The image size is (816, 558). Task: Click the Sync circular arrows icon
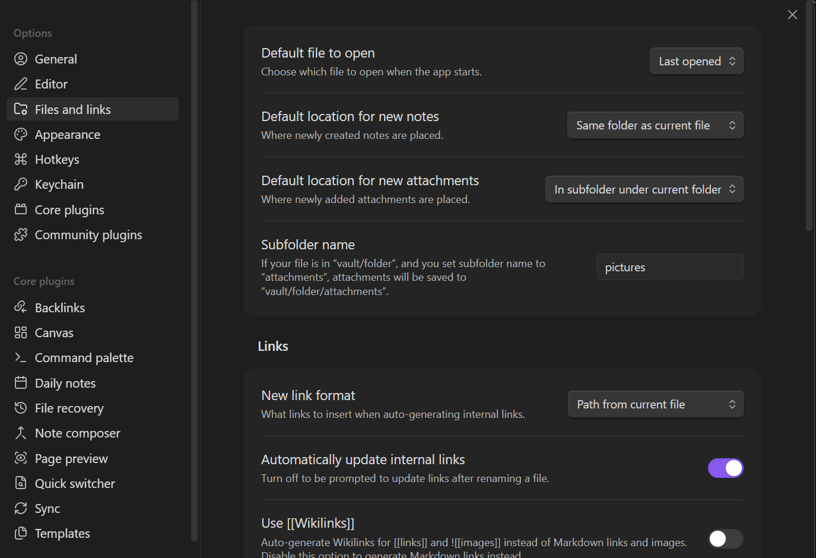pyautogui.click(x=21, y=508)
